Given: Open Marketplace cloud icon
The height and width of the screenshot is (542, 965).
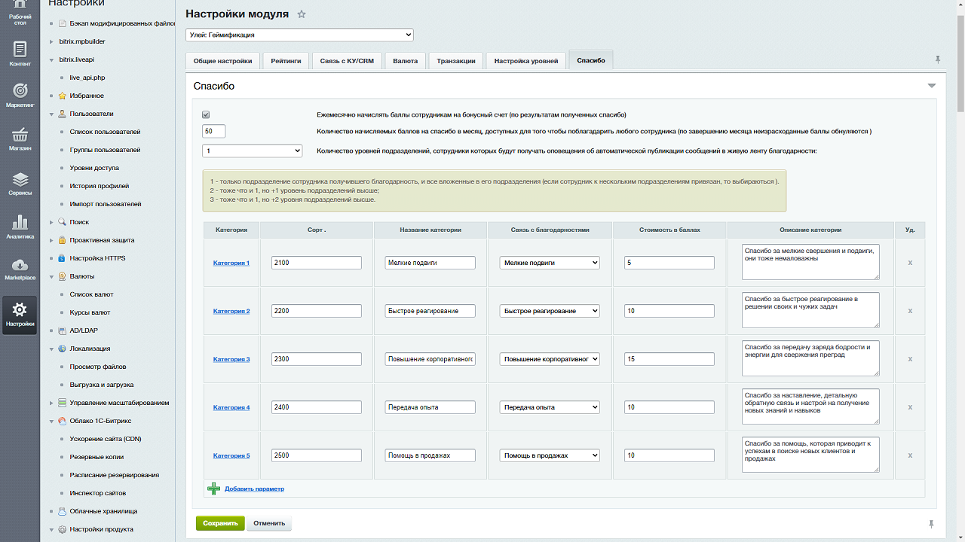Looking at the screenshot, I should pos(20,269).
